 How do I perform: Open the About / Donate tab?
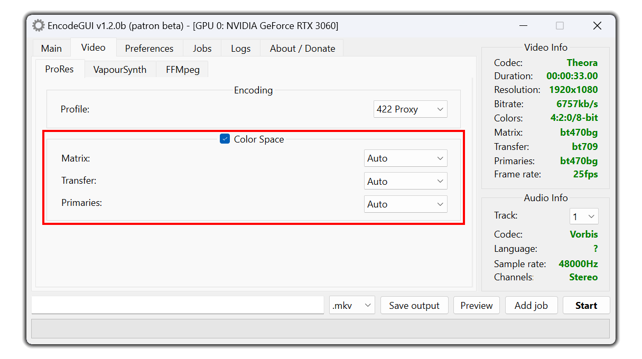(302, 48)
